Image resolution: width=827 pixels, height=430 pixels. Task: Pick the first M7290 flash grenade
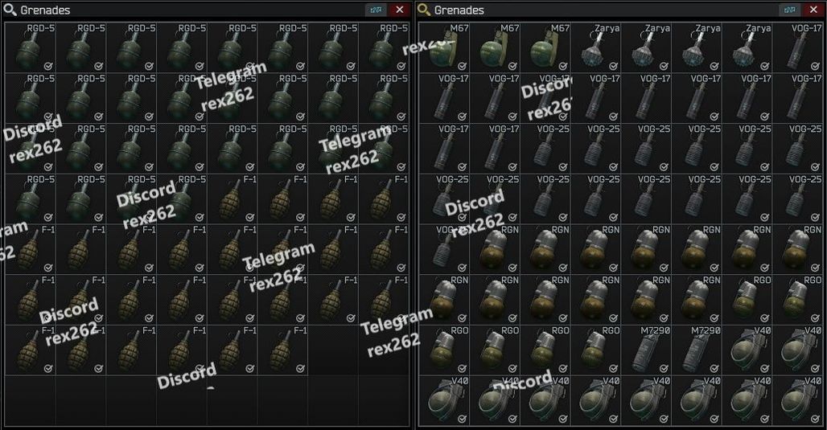coord(646,350)
